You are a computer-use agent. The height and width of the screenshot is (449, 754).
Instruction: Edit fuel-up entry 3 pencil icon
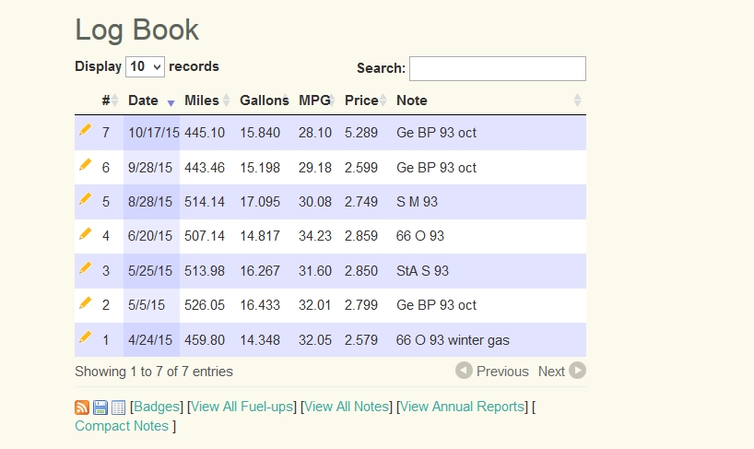(x=85, y=267)
